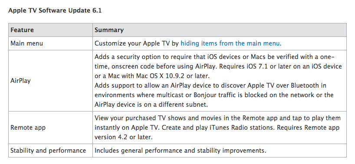Screen dimensions: 355x164
Task: Click the multicast or Bonjour traffic line
Action: 214,95
